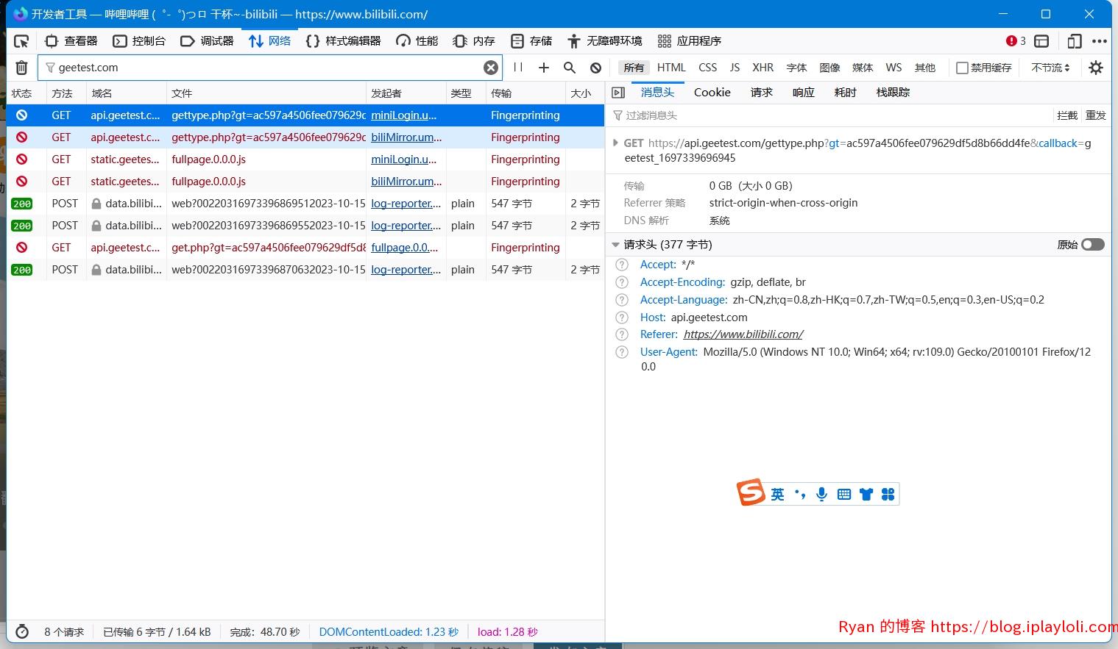
Task: Open the 调试器 debugger tab
Action: coord(207,41)
